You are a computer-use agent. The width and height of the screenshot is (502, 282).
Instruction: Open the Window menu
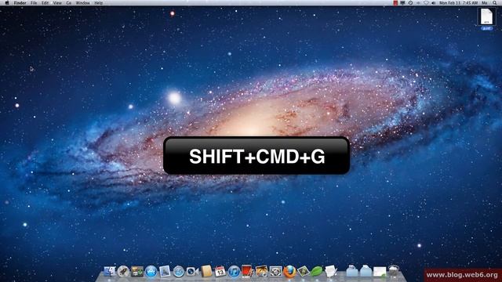click(x=82, y=3)
